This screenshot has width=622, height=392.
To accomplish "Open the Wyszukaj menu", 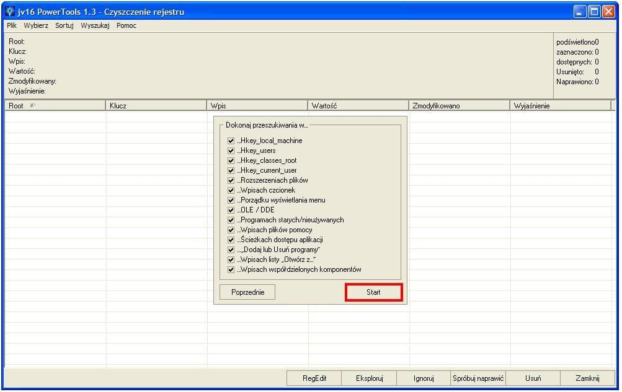I will click(x=95, y=25).
